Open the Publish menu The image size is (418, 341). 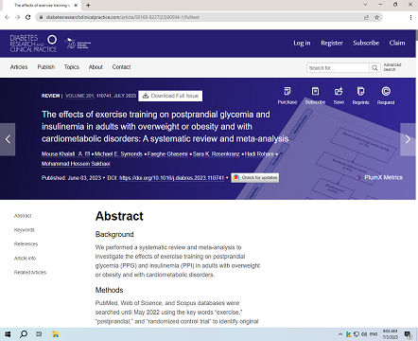pos(46,67)
